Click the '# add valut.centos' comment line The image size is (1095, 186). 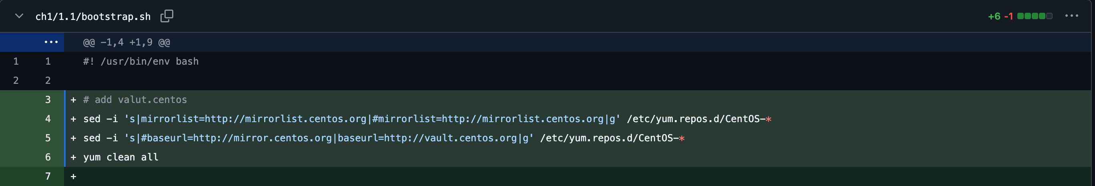coord(135,99)
